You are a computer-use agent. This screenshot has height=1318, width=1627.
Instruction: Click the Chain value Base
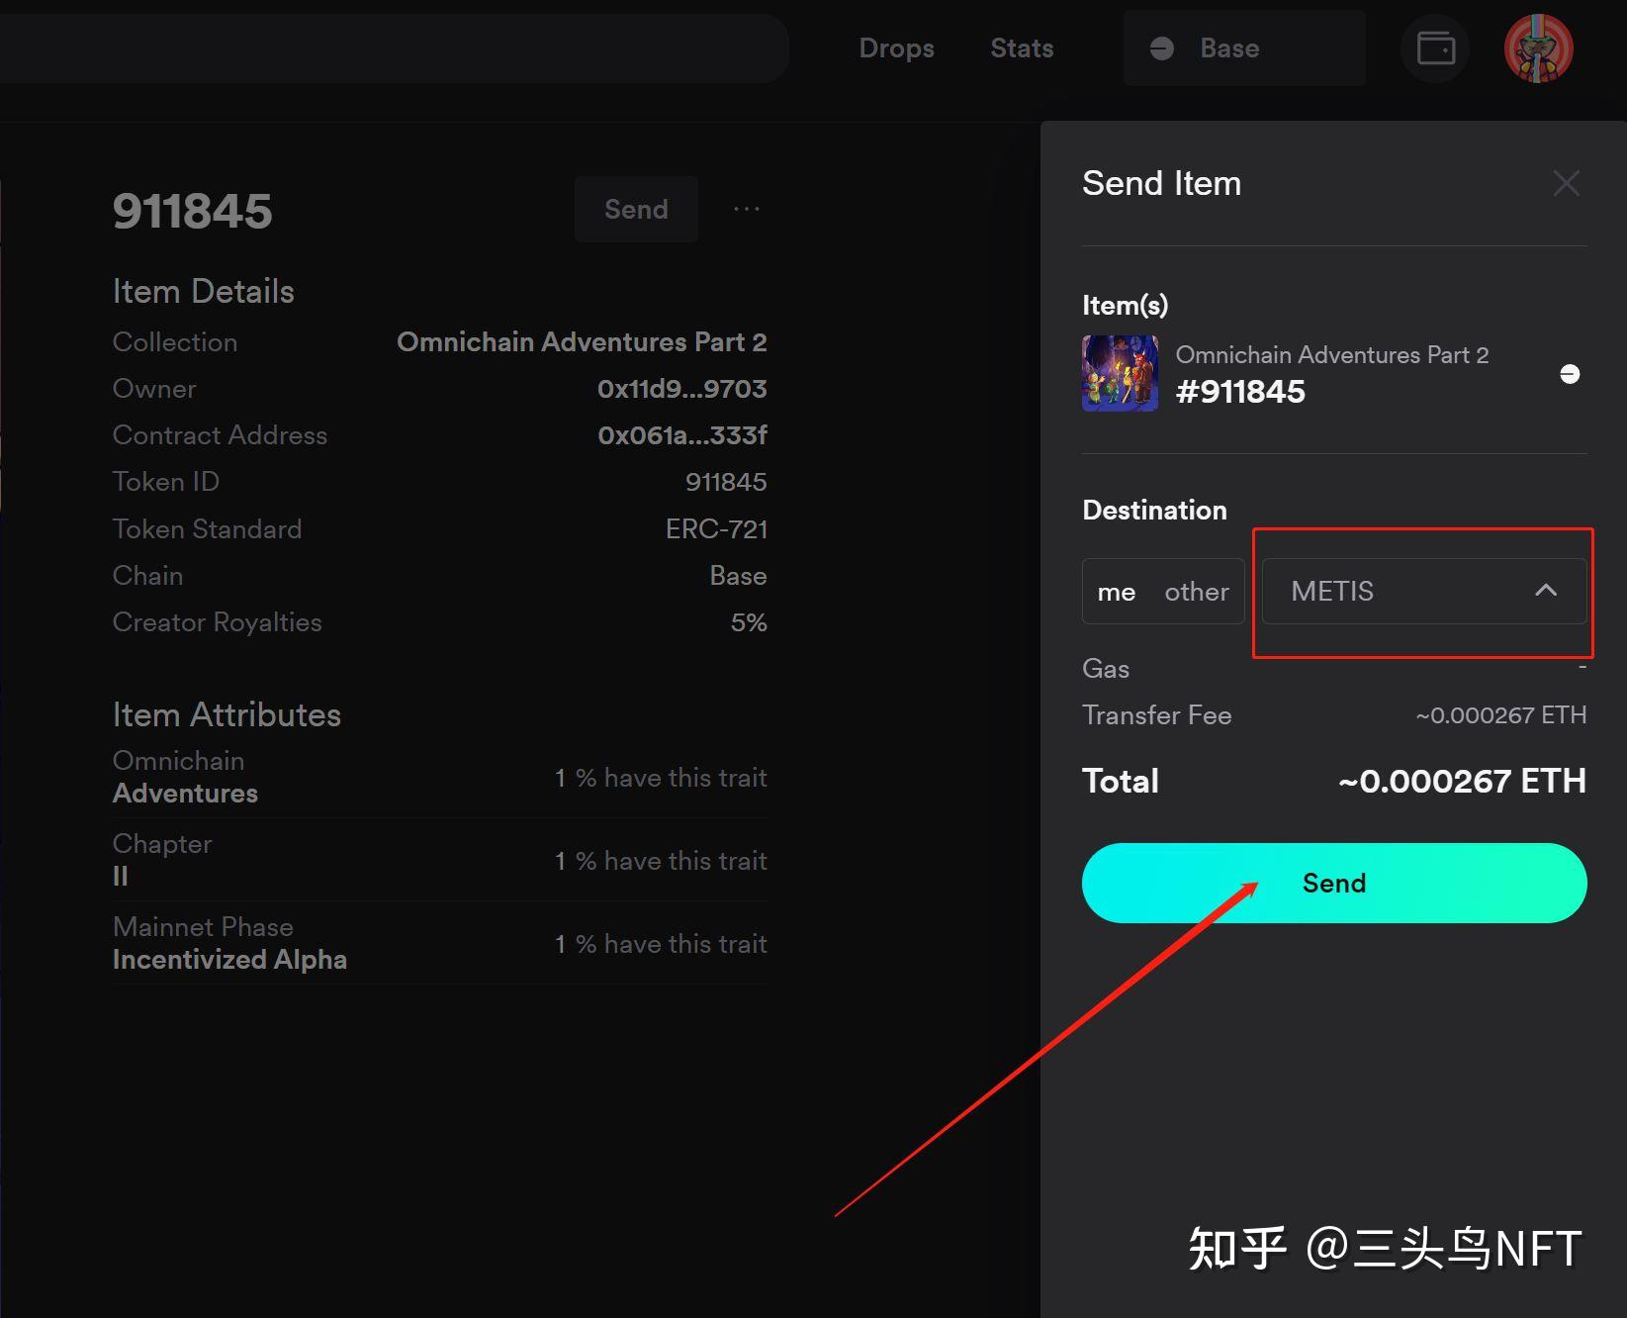pos(738,576)
